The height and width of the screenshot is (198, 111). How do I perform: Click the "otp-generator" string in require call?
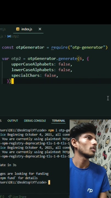[x=88, y=48]
